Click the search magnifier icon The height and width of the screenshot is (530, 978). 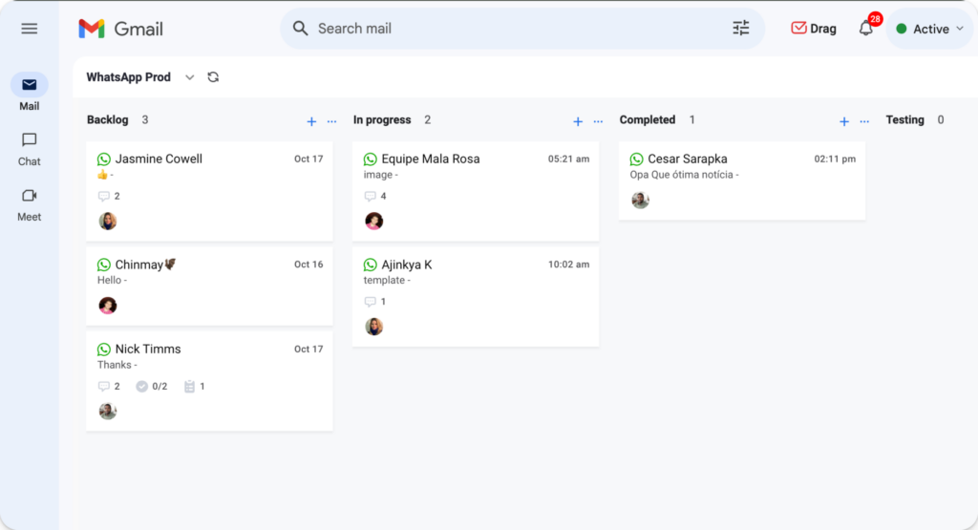point(301,28)
